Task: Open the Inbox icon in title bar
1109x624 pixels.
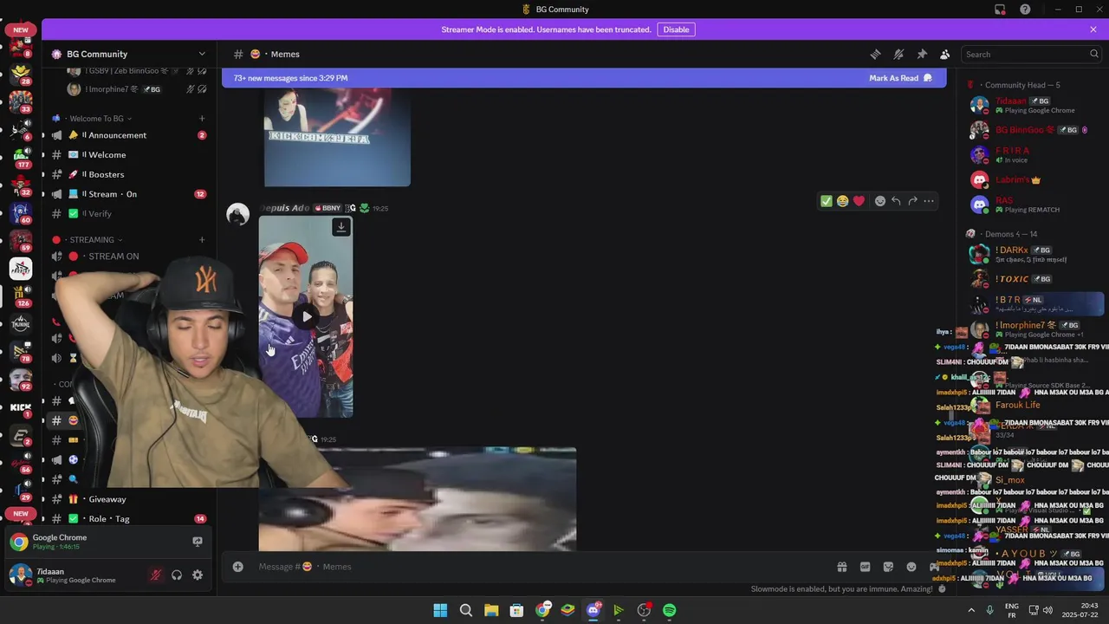Action: [x=1000, y=10]
